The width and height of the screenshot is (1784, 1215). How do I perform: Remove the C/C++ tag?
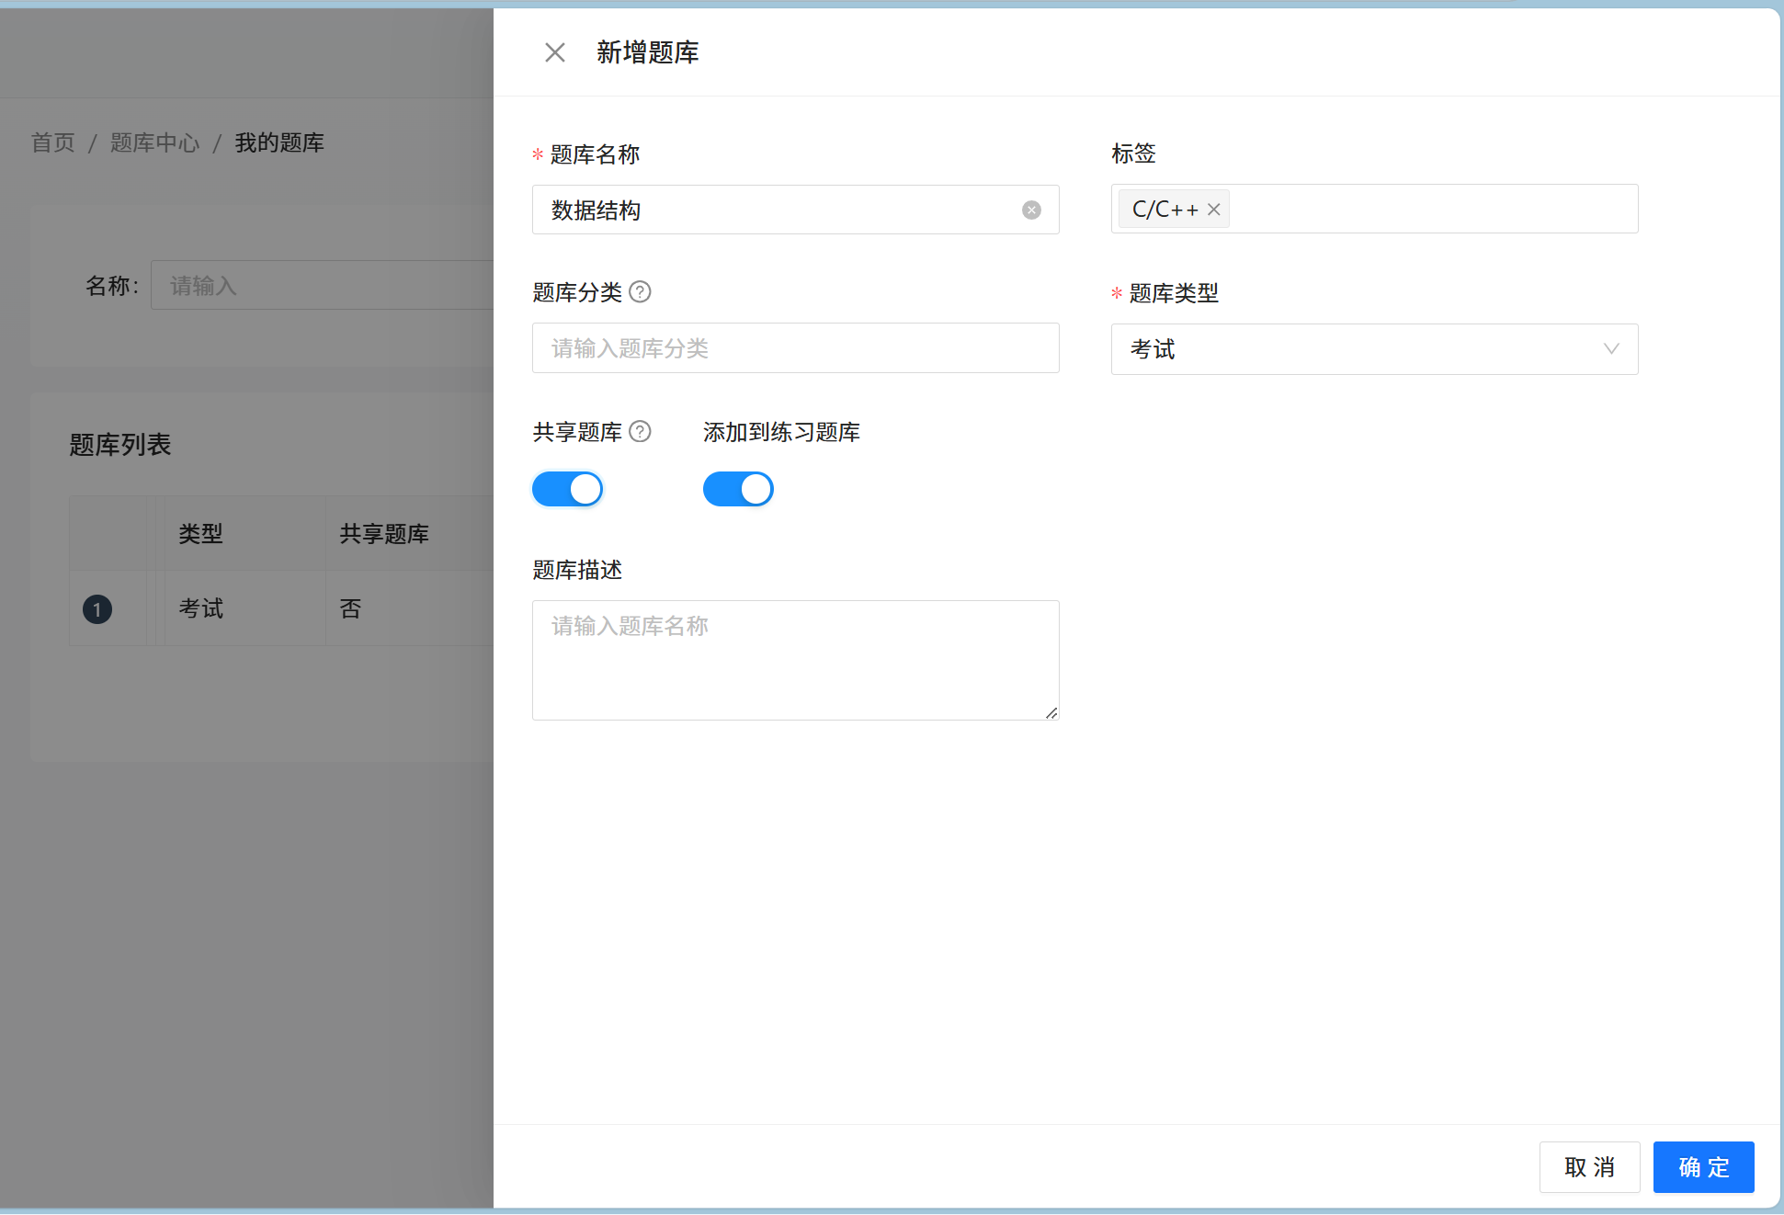[x=1214, y=210]
